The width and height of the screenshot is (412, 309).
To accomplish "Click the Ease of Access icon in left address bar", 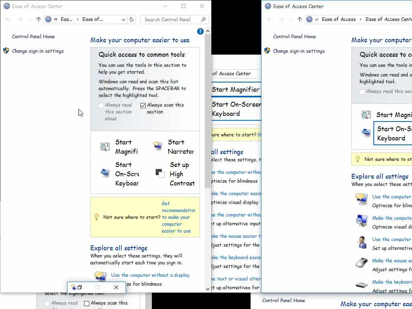I will [x=48, y=19].
